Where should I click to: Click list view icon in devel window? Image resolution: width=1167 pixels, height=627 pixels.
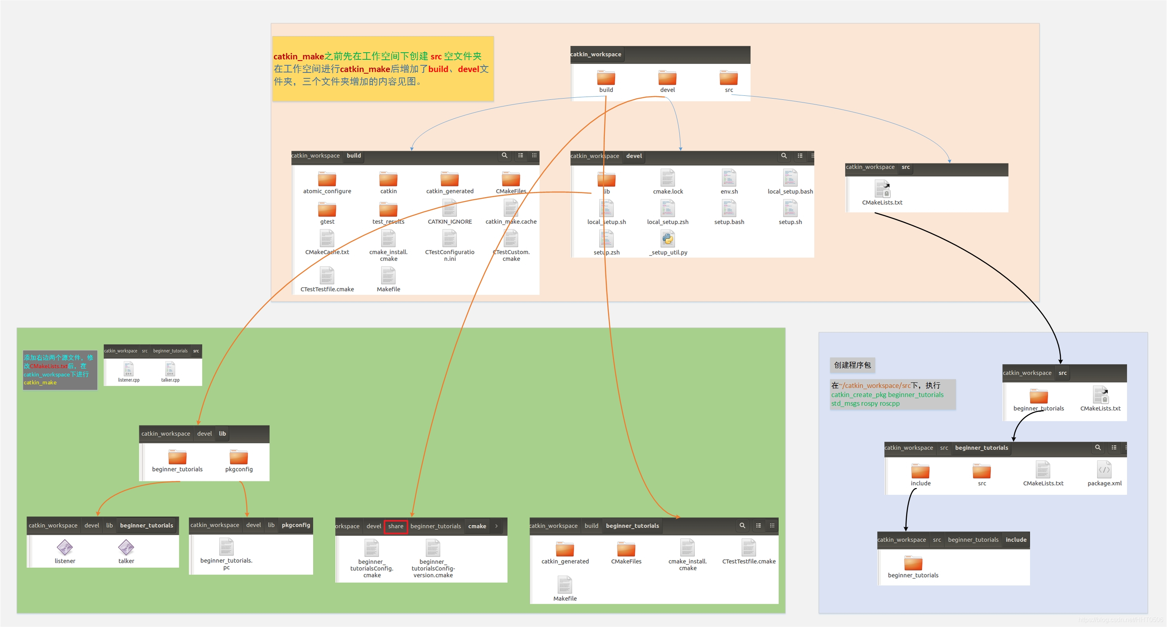[x=800, y=156]
